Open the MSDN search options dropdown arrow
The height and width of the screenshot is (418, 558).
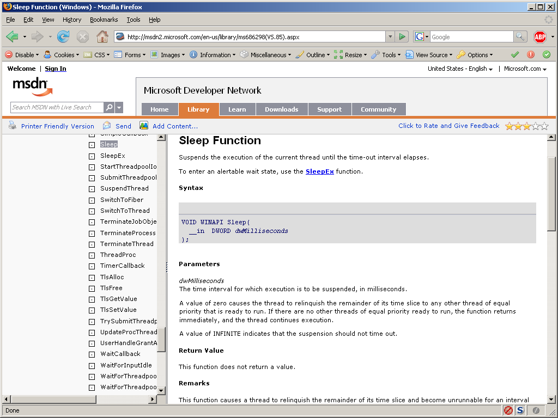[119, 107]
